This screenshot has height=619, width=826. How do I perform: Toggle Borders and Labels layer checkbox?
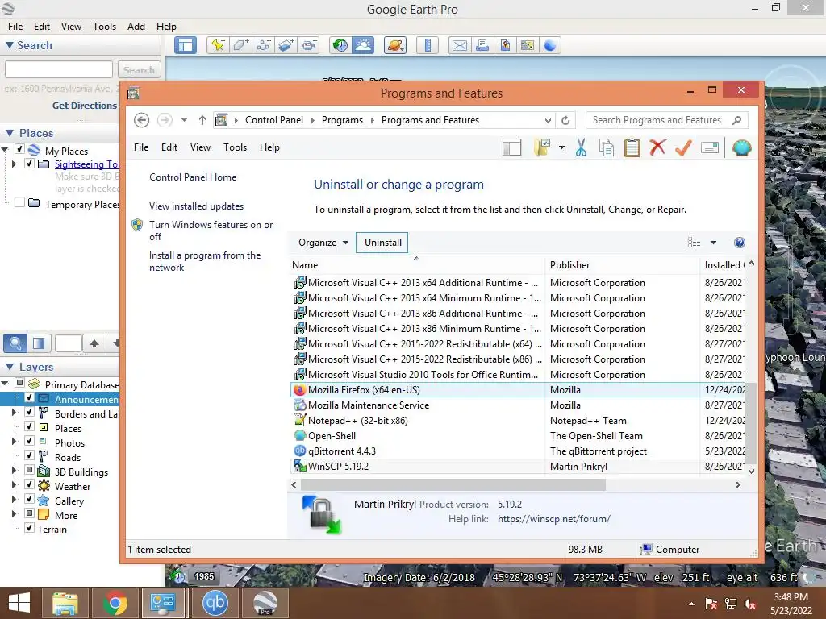click(x=30, y=412)
